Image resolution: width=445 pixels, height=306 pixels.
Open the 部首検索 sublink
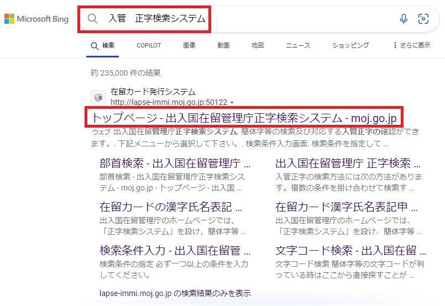[x=175, y=163]
